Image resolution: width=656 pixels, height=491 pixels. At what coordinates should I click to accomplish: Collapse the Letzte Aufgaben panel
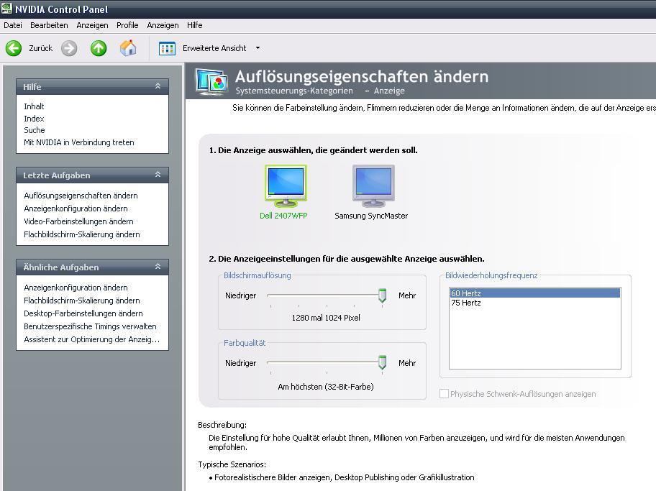[x=158, y=175]
